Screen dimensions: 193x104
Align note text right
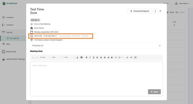tap(108, 57)
